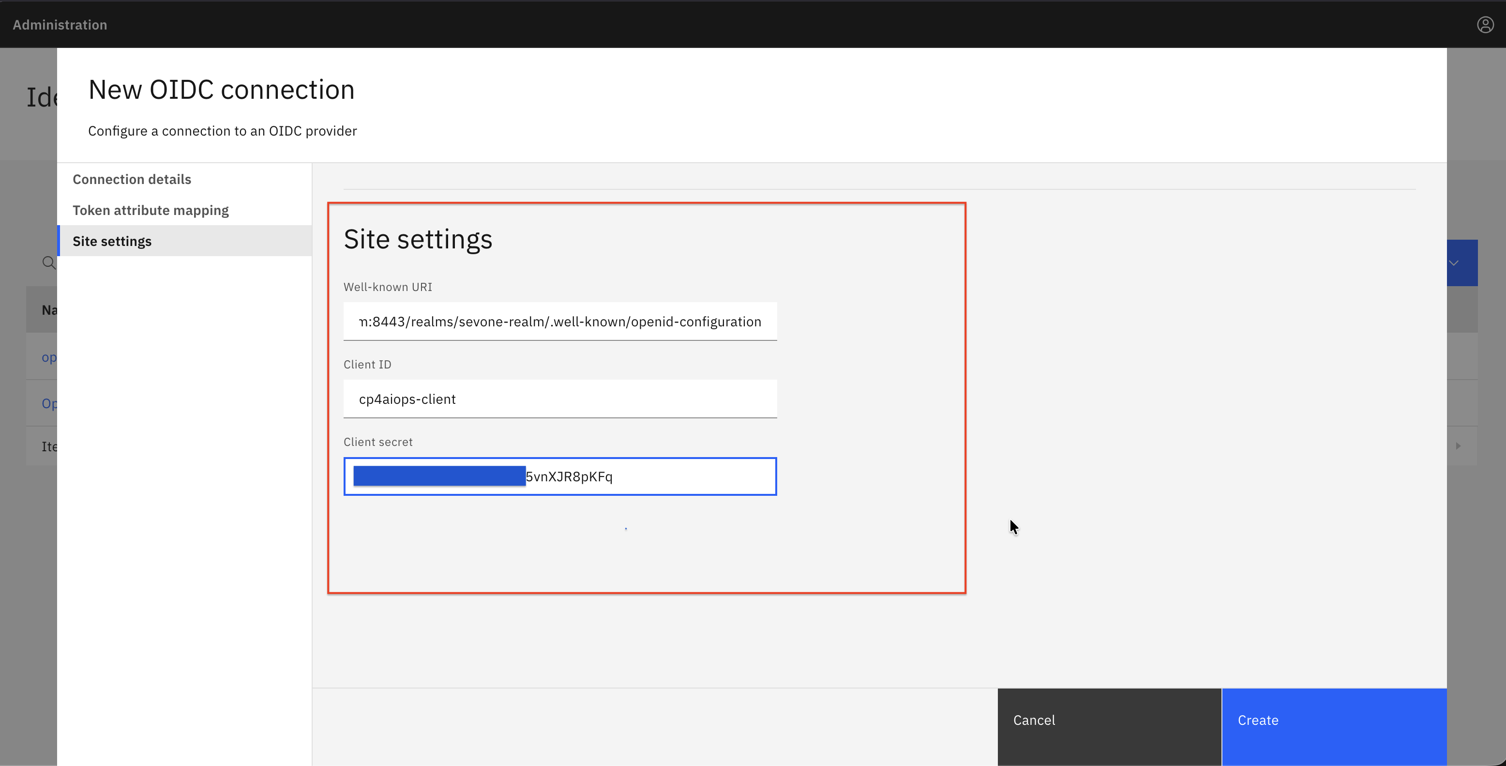Click the Well-known URI label

tap(388, 287)
